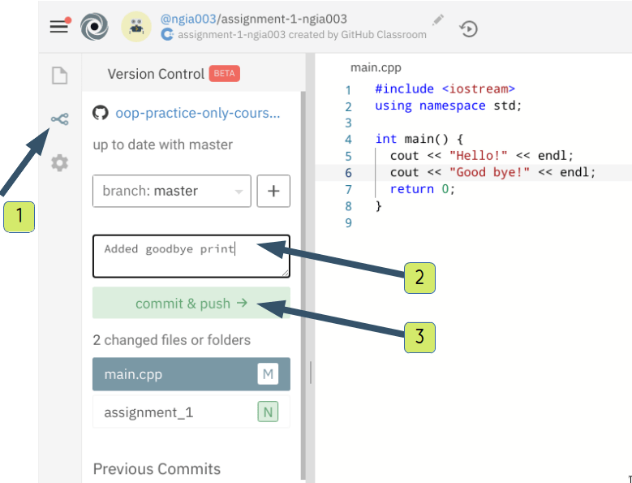
Task: Click line 4 int main() {
Action: [419, 139]
